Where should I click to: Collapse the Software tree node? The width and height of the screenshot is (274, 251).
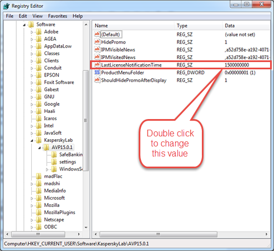[24, 25]
